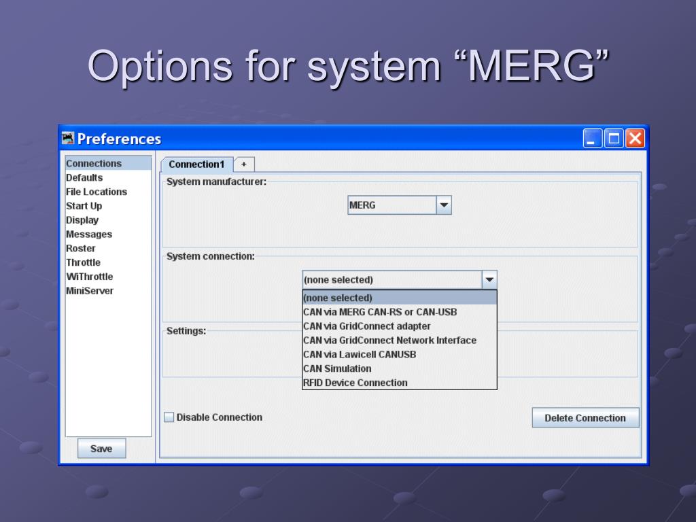Collapse the System connection dropdown arrow

[489, 279]
